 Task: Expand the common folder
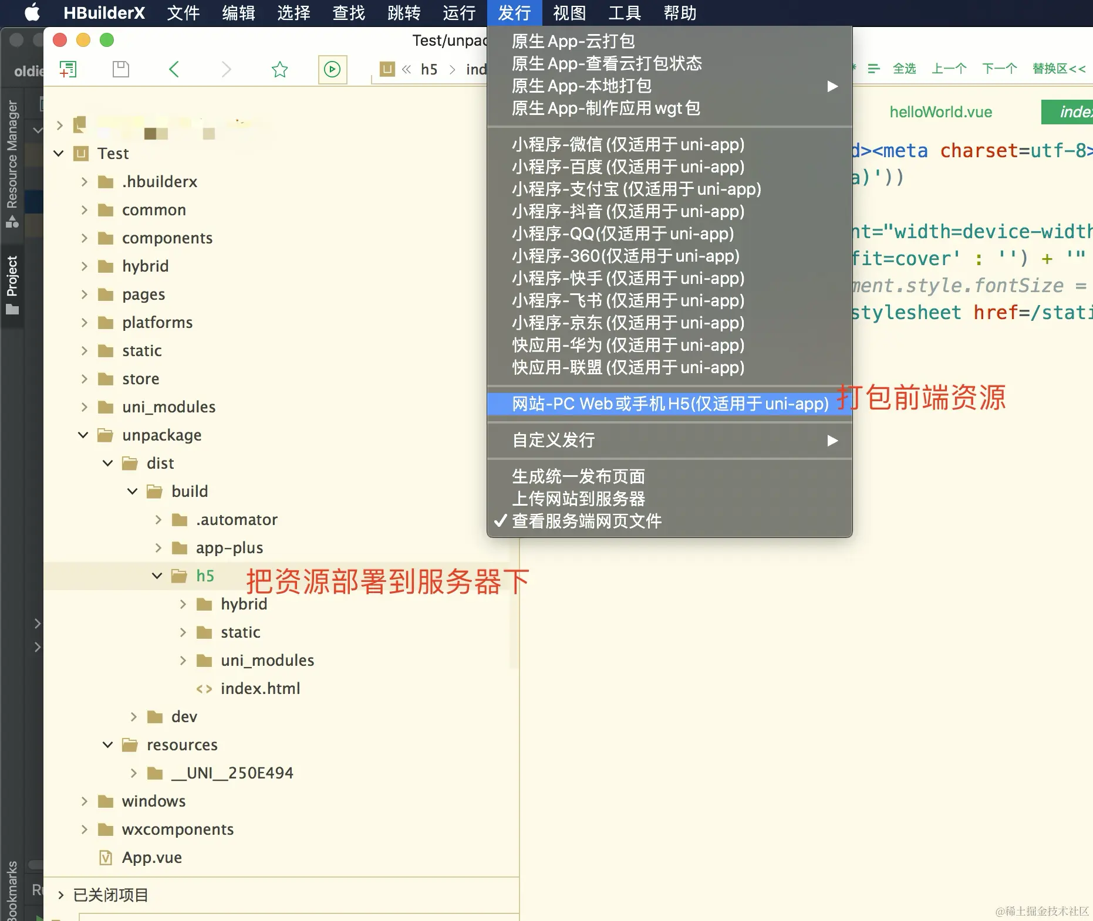coord(84,210)
